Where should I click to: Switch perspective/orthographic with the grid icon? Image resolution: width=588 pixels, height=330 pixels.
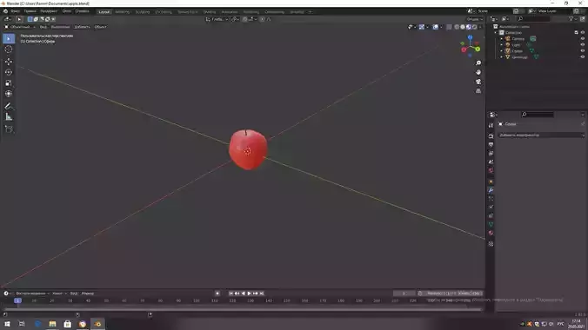478,91
